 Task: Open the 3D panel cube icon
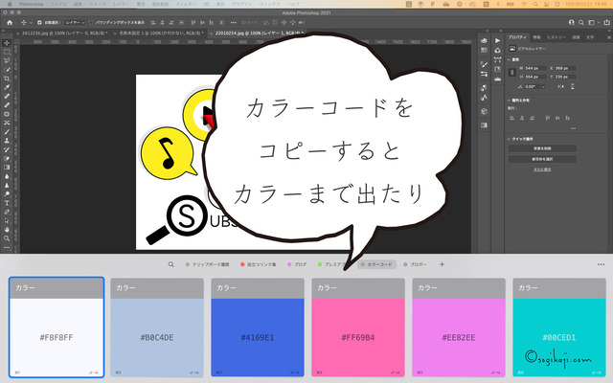pyautogui.click(x=484, y=111)
